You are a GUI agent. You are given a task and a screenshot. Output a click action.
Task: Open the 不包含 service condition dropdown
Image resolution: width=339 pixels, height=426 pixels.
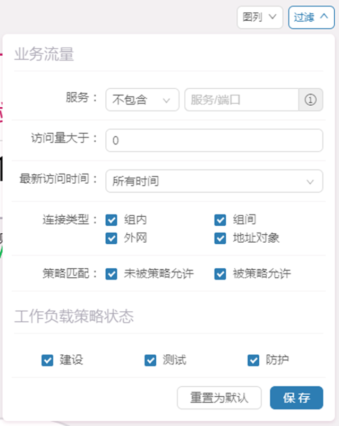tap(142, 100)
